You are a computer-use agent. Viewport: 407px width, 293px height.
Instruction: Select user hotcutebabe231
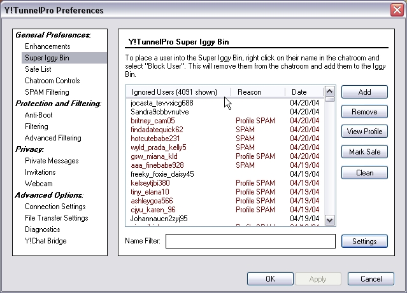click(155, 139)
